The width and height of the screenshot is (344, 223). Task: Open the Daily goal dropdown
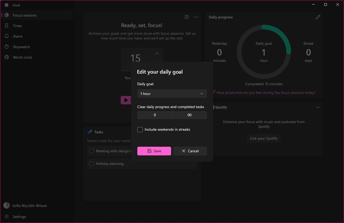point(172,93)
